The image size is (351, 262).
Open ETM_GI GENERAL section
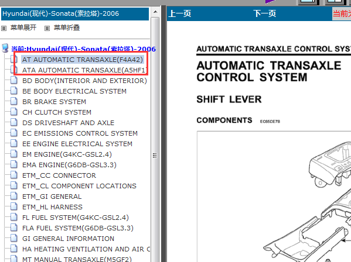coord(52,196)
